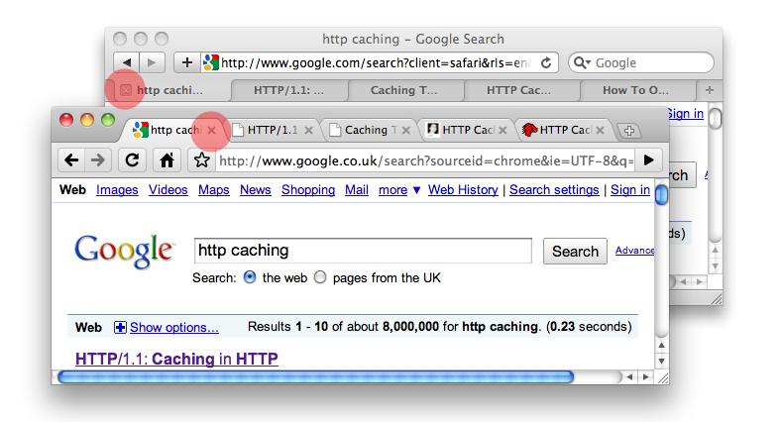The height and width of the screenshot is (422, 782).
Task: Close the Chrome tab with the red bird icon
Action: click(x=600, y=130)
